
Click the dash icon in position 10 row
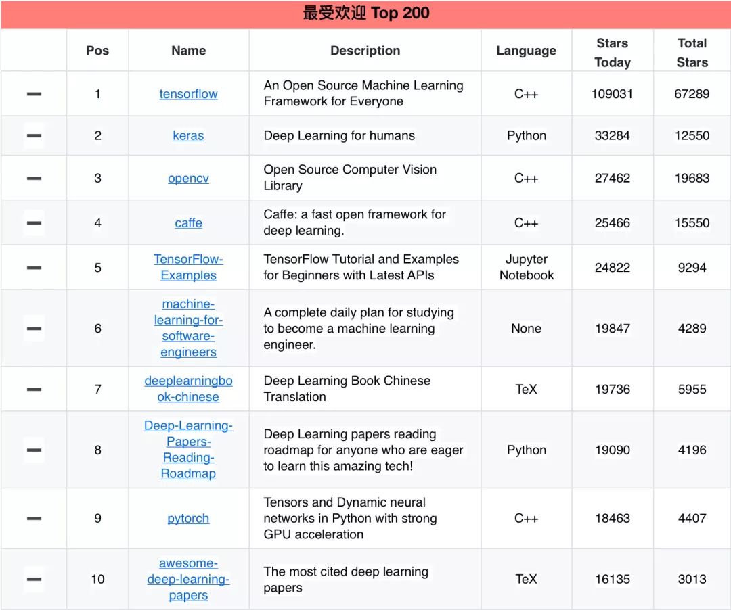34,580
